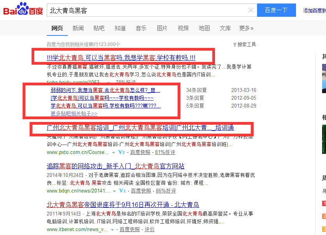Image resolution: width=326 pixels, height=235 pixels.
Task: Click the Baidu logo
Action: pos(23,9)
